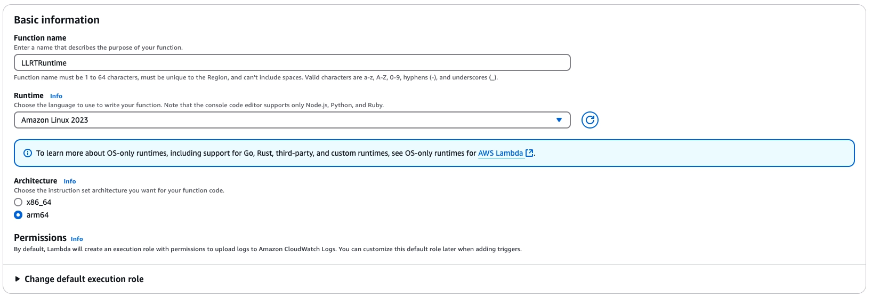Click the Permissions section heading

(40, 238)
